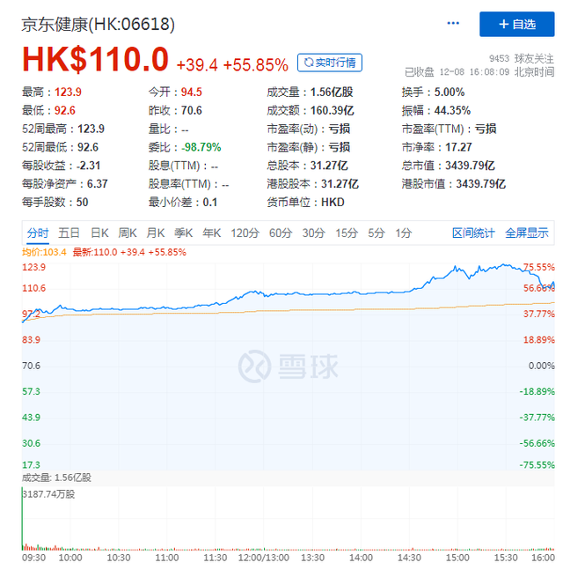Select the 15分 interval option
Image resolution: width=563 pixels, height=570 pixels.
tap(347, 233)
